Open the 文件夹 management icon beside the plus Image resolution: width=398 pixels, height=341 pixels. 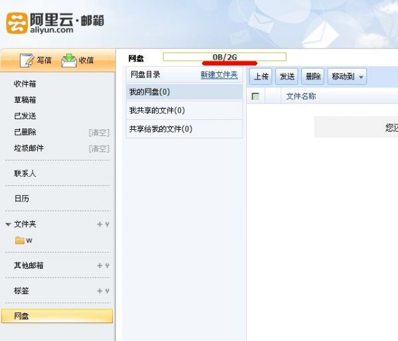click(x=107, y=224)
